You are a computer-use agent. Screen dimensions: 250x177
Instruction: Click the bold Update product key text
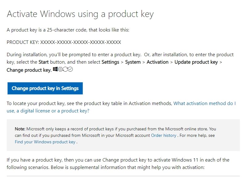(x=196, y=62)
